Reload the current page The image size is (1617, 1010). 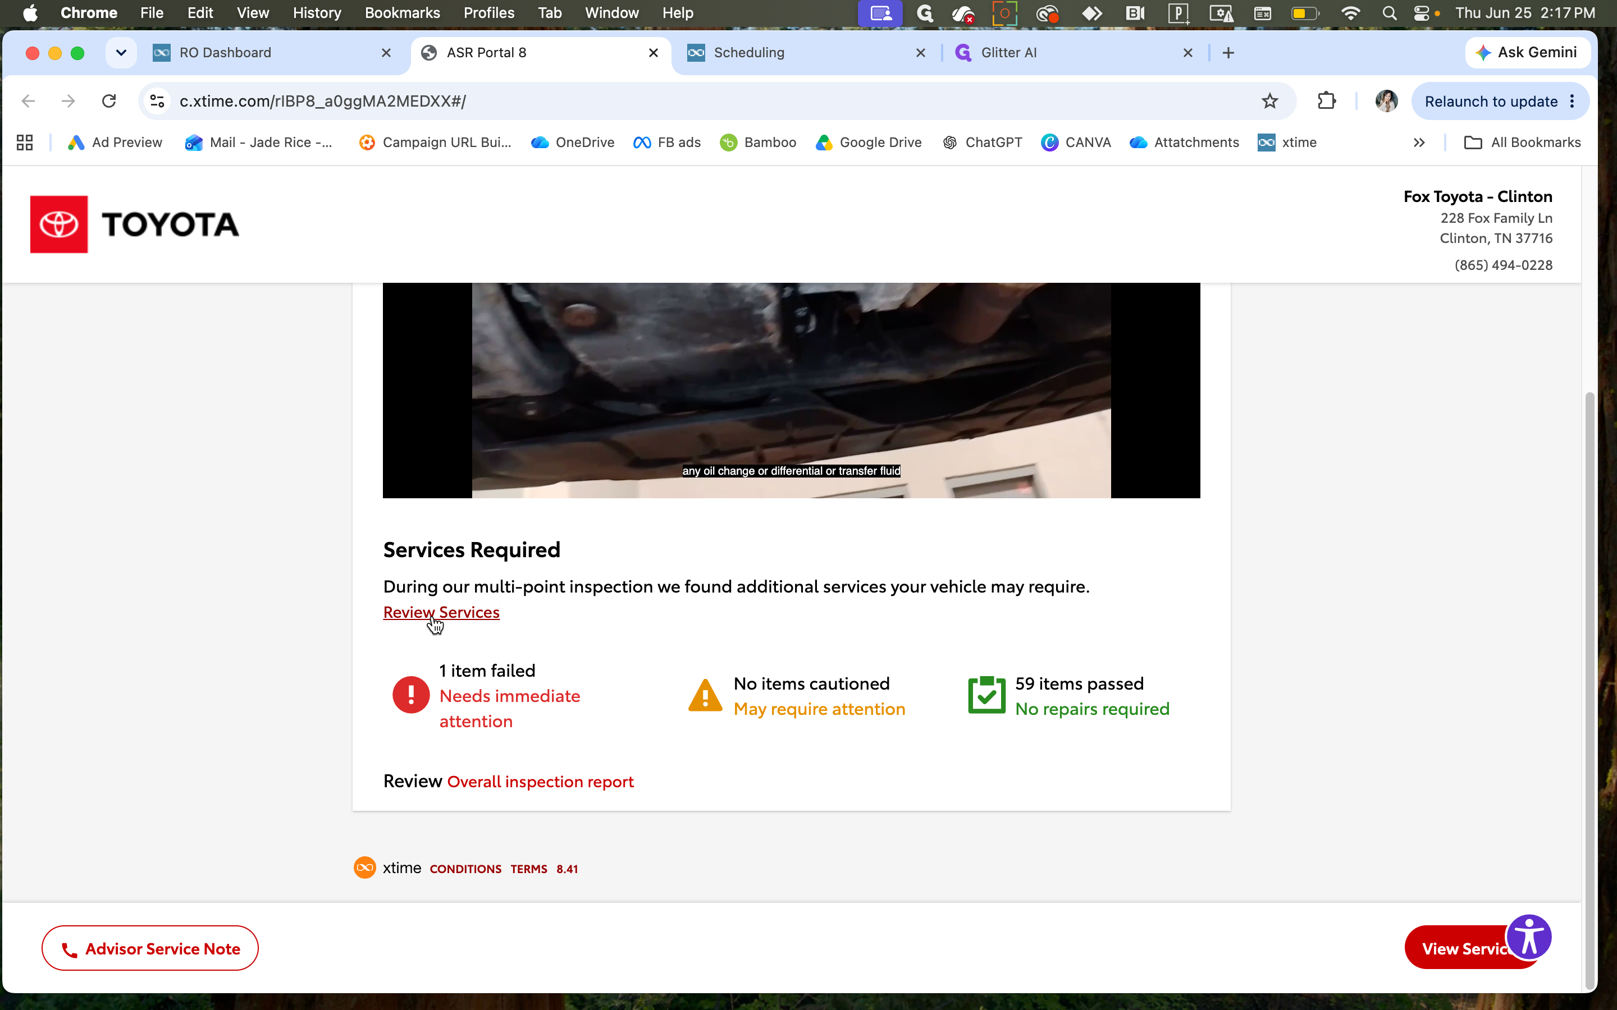click(x=109, y=101)
